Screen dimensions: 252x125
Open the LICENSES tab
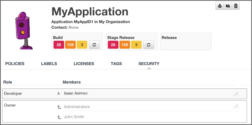click(x=84, y=64)
